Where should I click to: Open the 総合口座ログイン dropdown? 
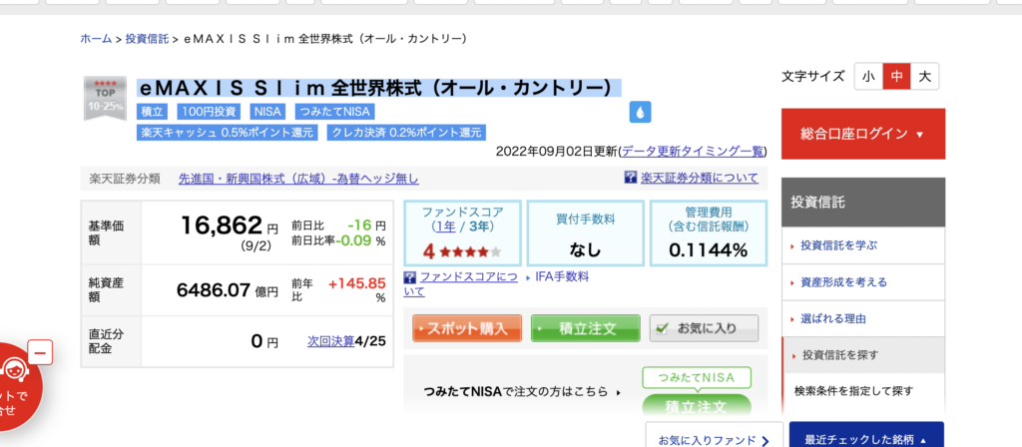tap(863, 135)
